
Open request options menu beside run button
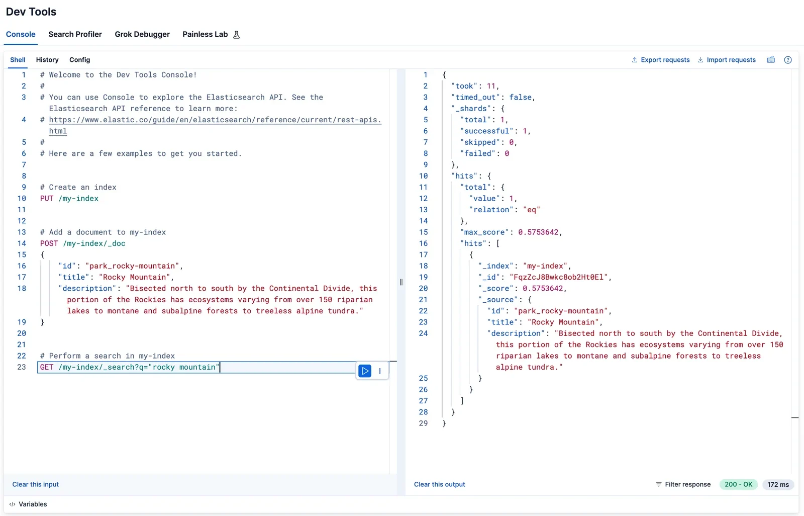pyautogui.click(x=380, y=371)
